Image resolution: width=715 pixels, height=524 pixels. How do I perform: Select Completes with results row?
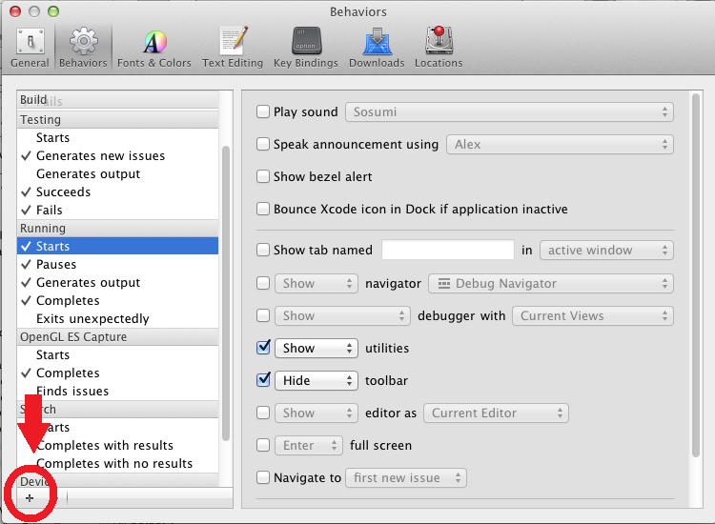117,445
